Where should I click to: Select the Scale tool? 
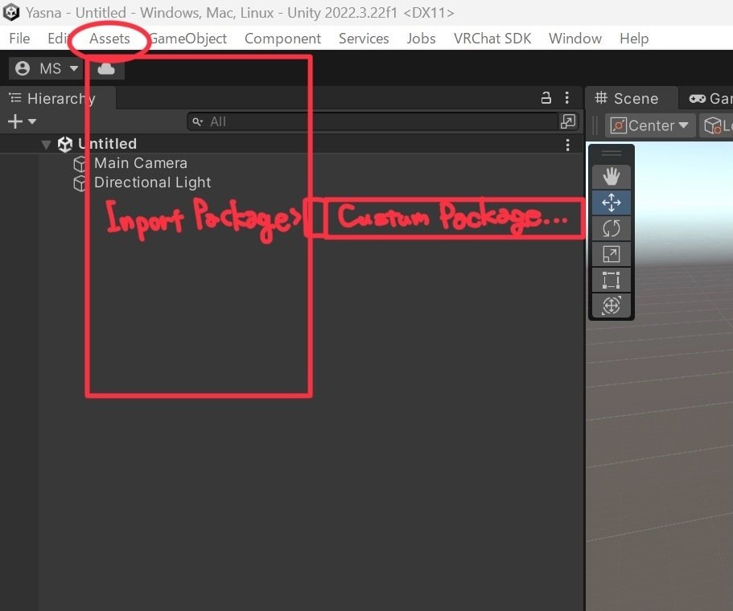coord(611,254)
